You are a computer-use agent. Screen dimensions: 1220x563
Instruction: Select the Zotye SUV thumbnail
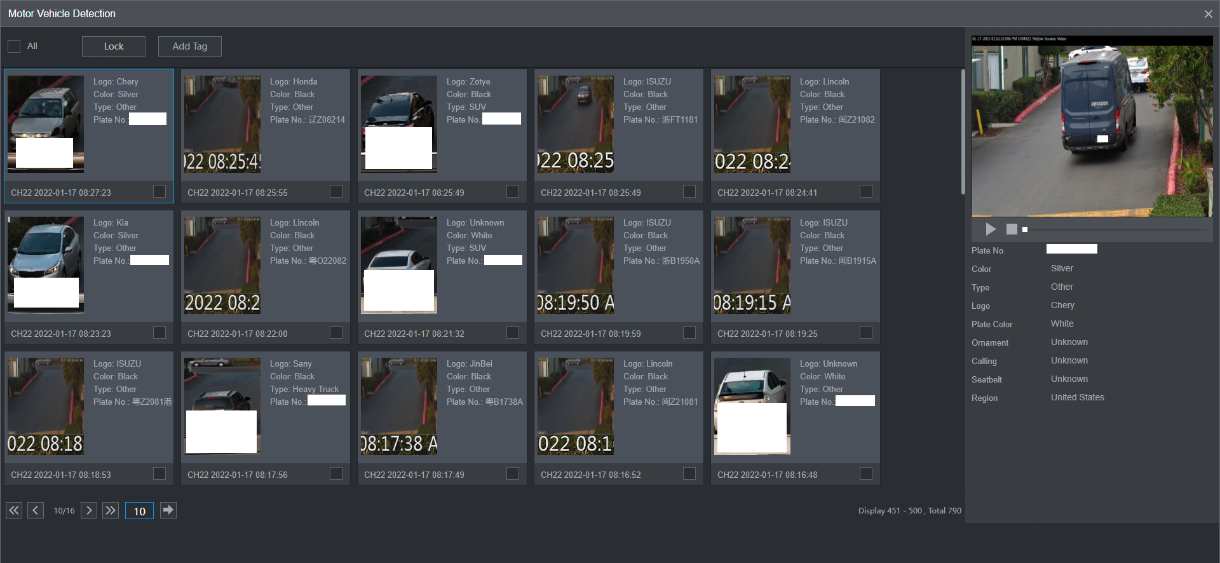pos(399,124)
